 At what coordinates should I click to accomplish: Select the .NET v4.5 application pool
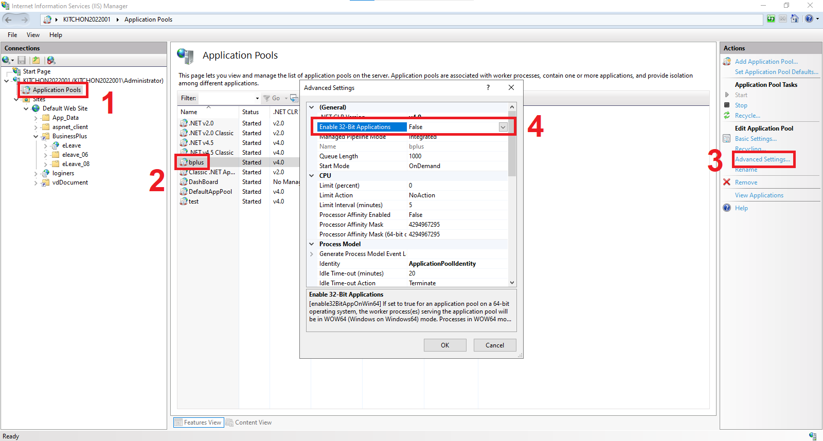201,143
